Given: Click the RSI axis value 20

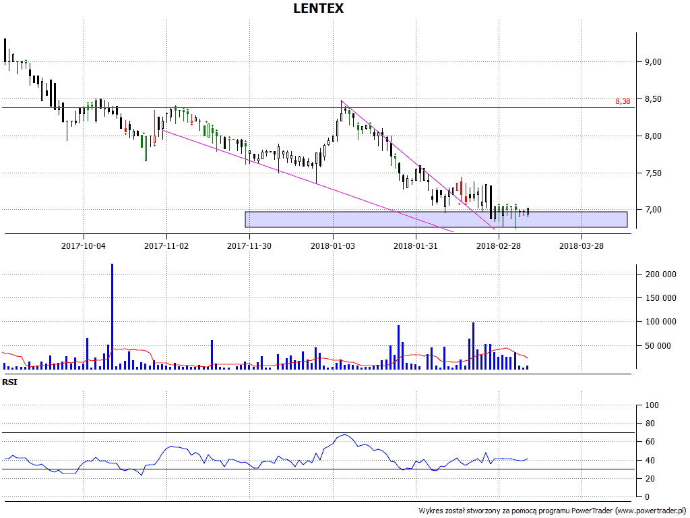Looking at the screenshot, I should coord(650,479).
